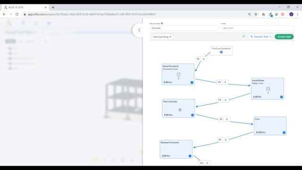This screenshot has height=170, width=302.
Task: Select the Install Rebar task card
Action: point(268,89)
